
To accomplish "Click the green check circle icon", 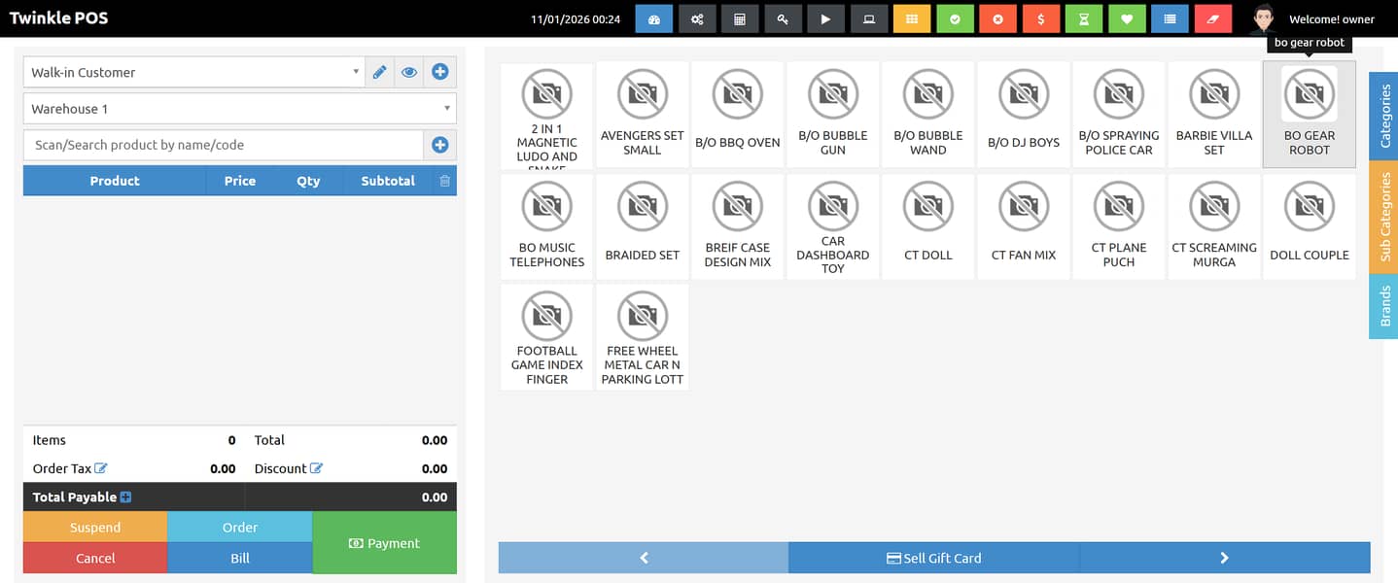I will pyautogui.click(x=955, y=19).
